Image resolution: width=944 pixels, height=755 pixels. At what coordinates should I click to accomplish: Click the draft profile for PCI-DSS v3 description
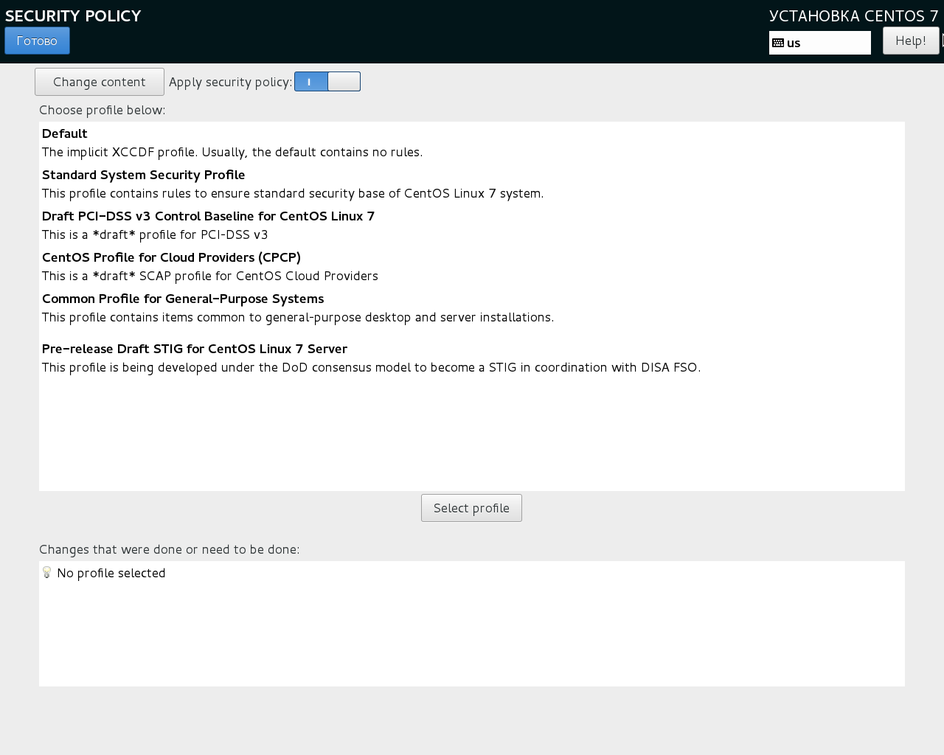click(x=155, y=234)
